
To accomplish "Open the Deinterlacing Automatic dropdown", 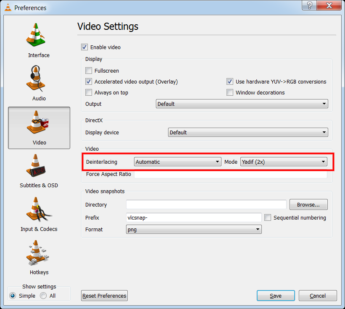I will coord(178,162).
